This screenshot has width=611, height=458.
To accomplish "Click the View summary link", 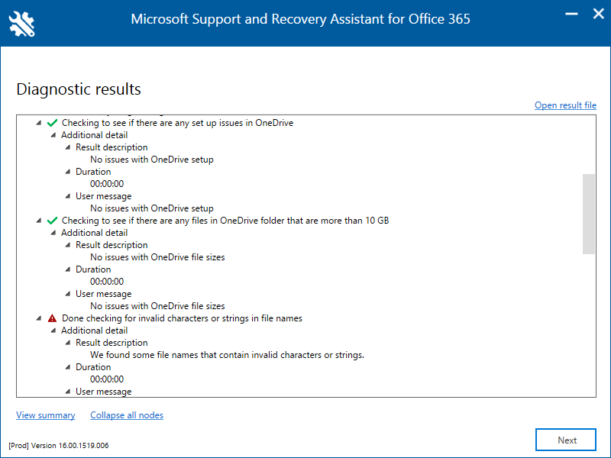I will coord(45,415).
